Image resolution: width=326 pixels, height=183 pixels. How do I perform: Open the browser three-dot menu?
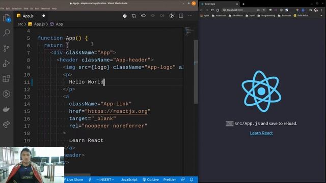[x=322, y=10]
